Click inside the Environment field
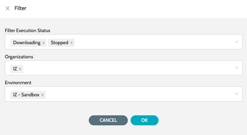Viewport: 247px width, 135px height. pyautogui.click(x=124, y=94)
